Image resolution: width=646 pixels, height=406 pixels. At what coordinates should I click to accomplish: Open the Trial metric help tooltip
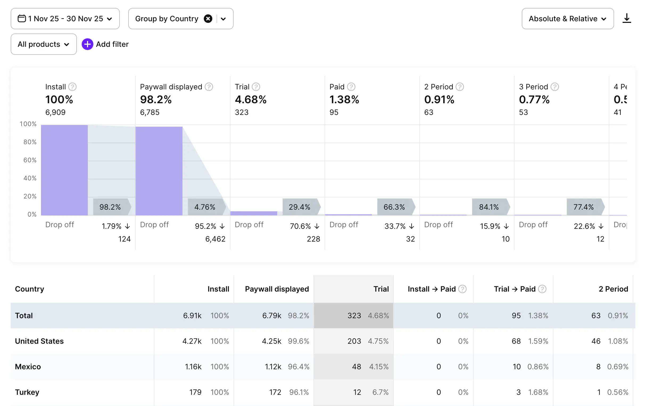point(256,87)
